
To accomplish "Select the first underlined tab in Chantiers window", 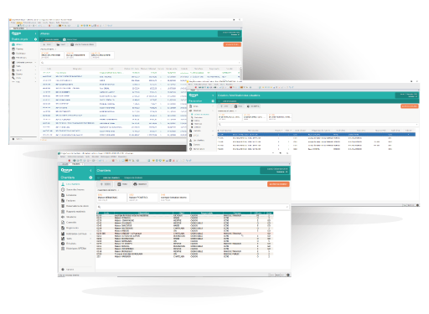I will point(111,178).
